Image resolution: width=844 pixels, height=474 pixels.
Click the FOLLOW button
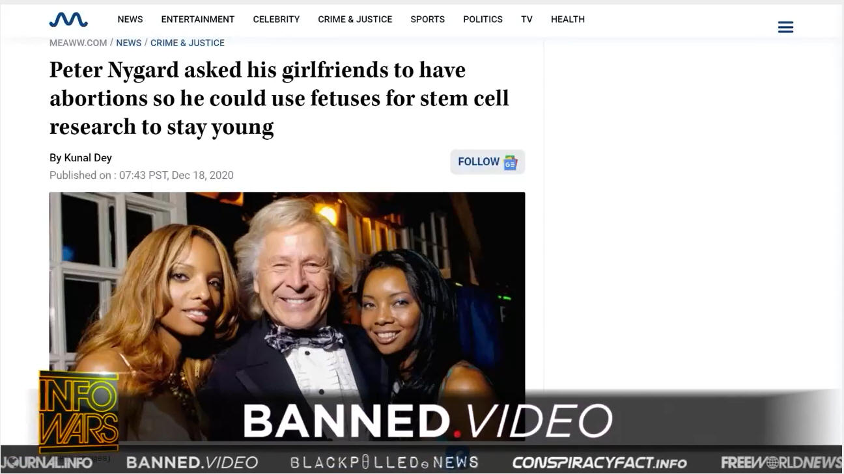click(487, 162)
